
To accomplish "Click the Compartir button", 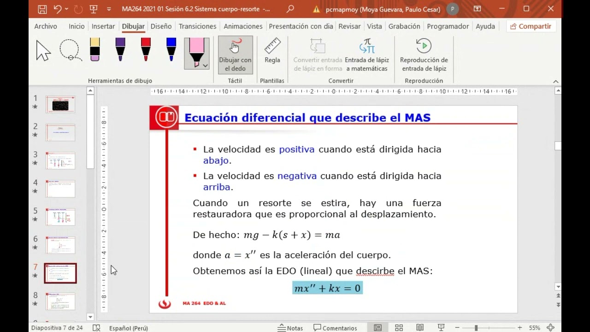I will tap(531, 26).
